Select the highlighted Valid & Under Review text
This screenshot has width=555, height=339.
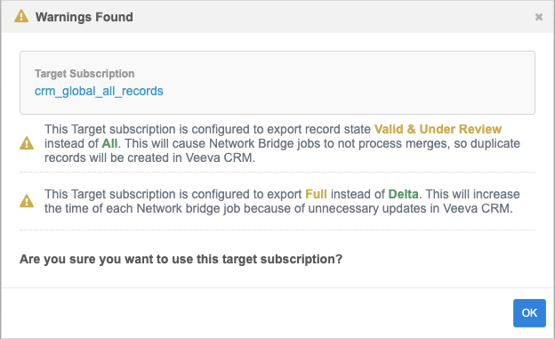(438, 129)
